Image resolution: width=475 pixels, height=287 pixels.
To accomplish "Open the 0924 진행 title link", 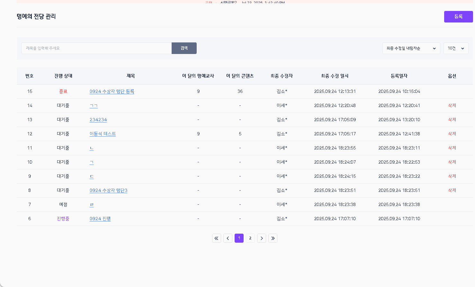I will point(100,219).
